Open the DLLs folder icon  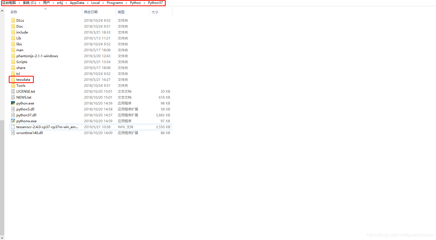(13, 20)
